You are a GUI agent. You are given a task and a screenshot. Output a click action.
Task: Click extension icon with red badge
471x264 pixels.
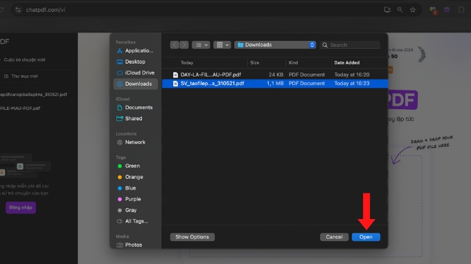pos(433,10)
